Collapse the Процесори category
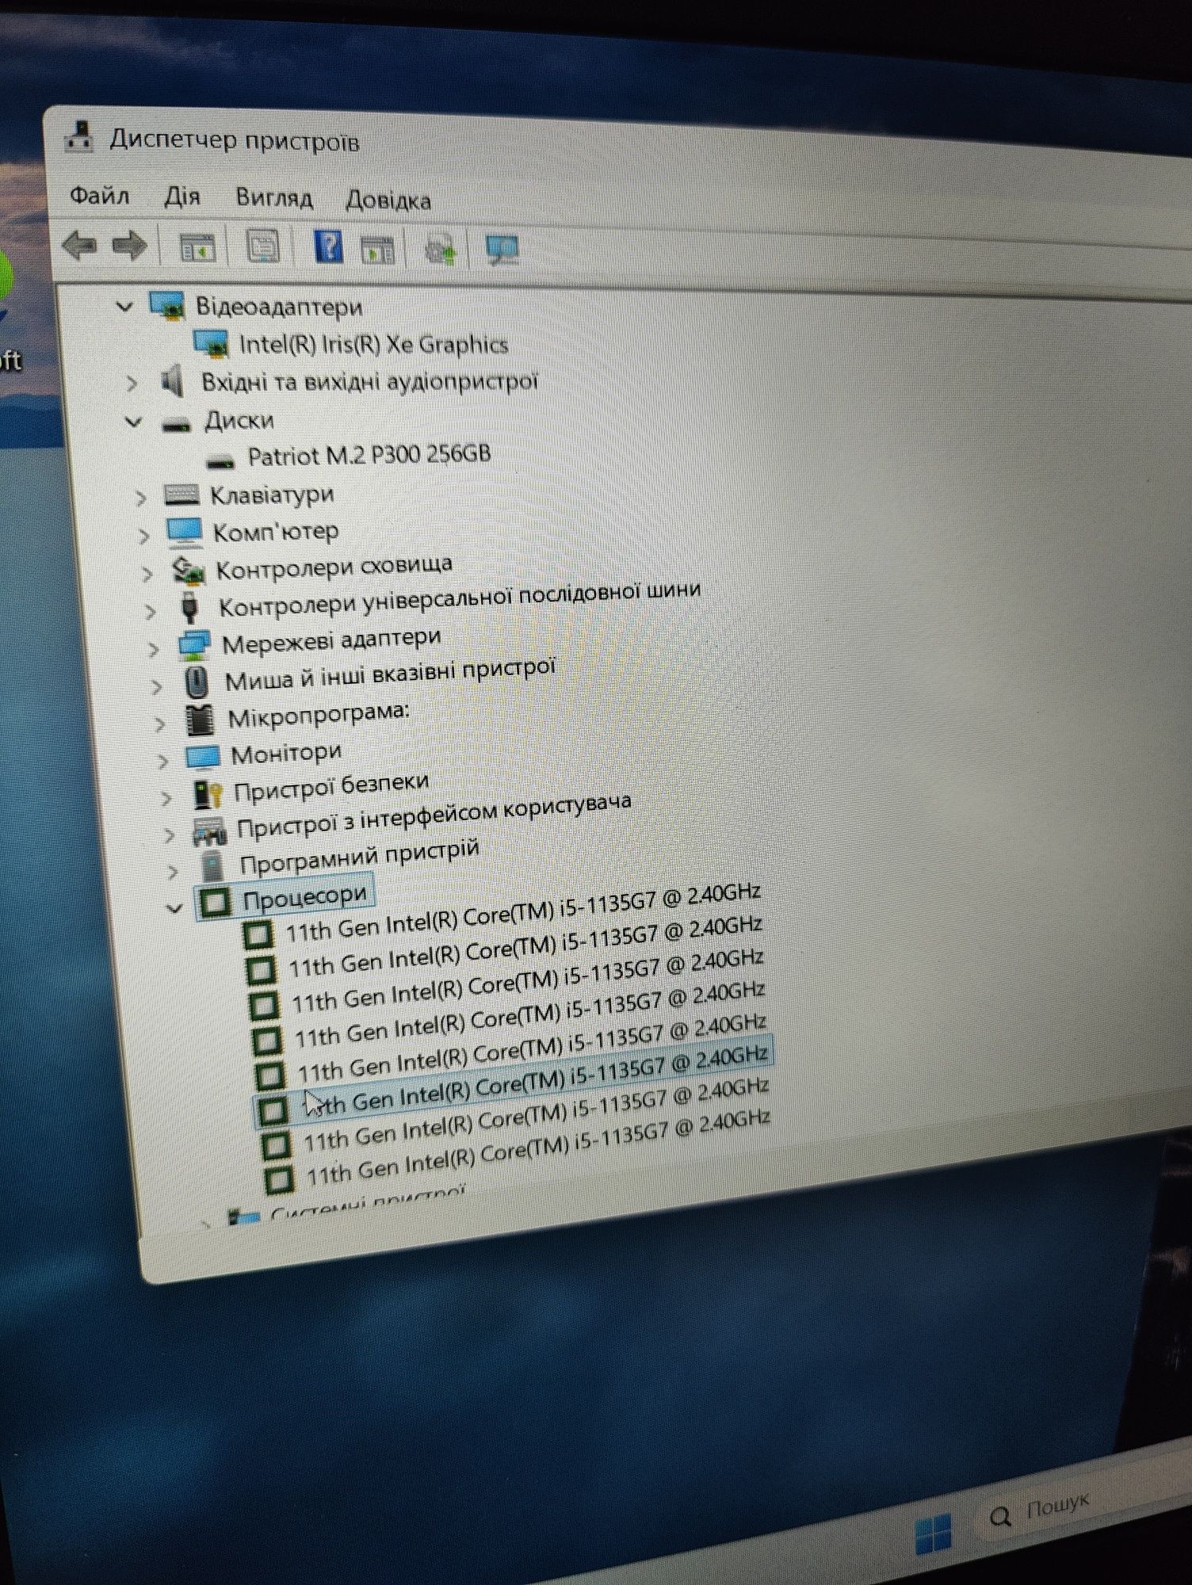Image resolution: width=1192 pixels, height=1585 pixels. 174,908
